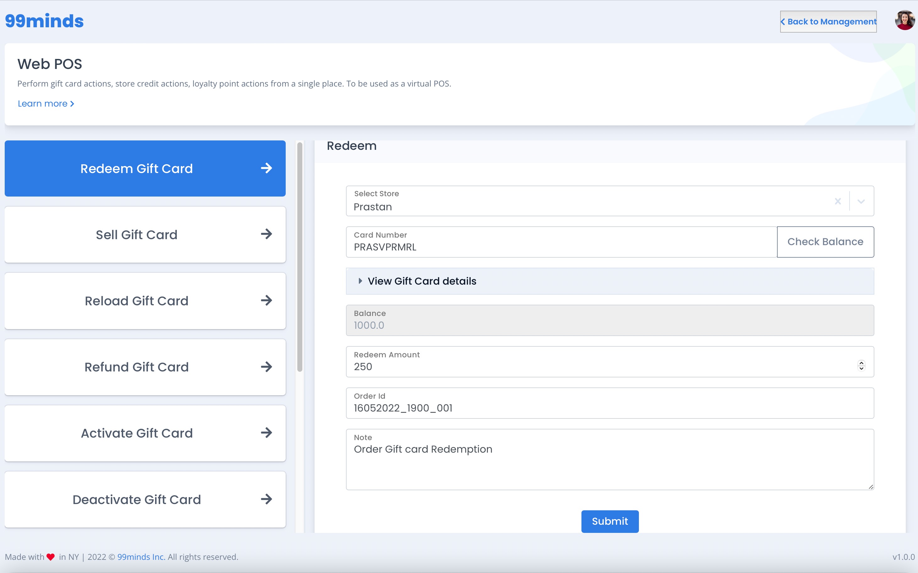918x573 pixels.
Task: Select Deactivate Gift Card option
Action: 145,499
